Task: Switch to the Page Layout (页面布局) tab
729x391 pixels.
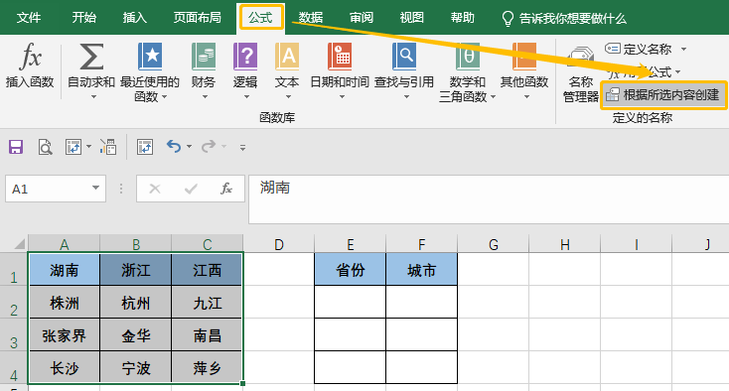Action: pyautogui.click(x=197, y=18)
